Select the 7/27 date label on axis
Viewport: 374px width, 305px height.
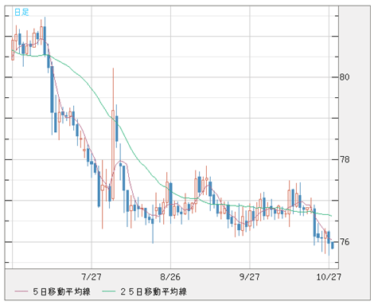pyautogui.click(x=92, y=277)
